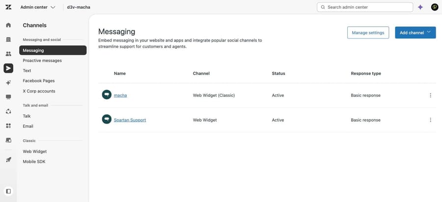Image resolution: width=442 pixels, height=202 pixels.
Task: Click Web Widget cell in Spartan Support row
Action: coord(205,120)
